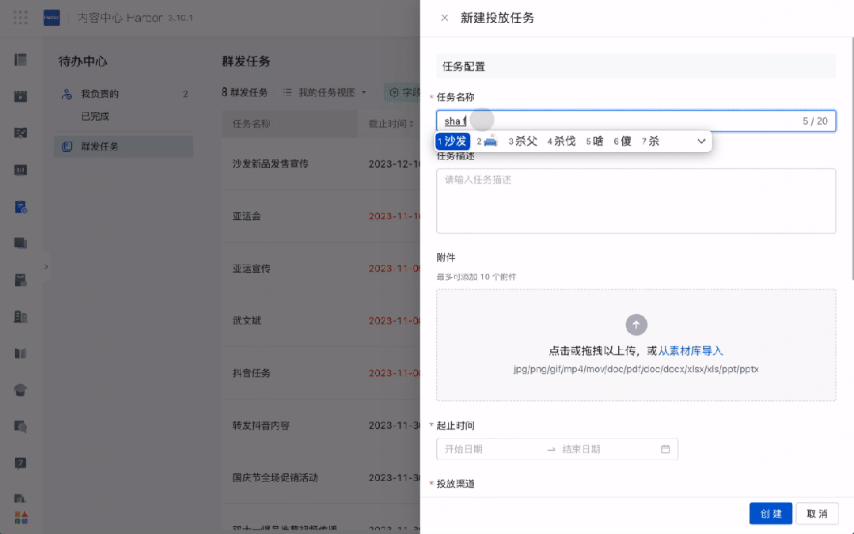854x534 pixels.
Task: Click the help question-mark sidebar icon
Action: pos(20,464)
